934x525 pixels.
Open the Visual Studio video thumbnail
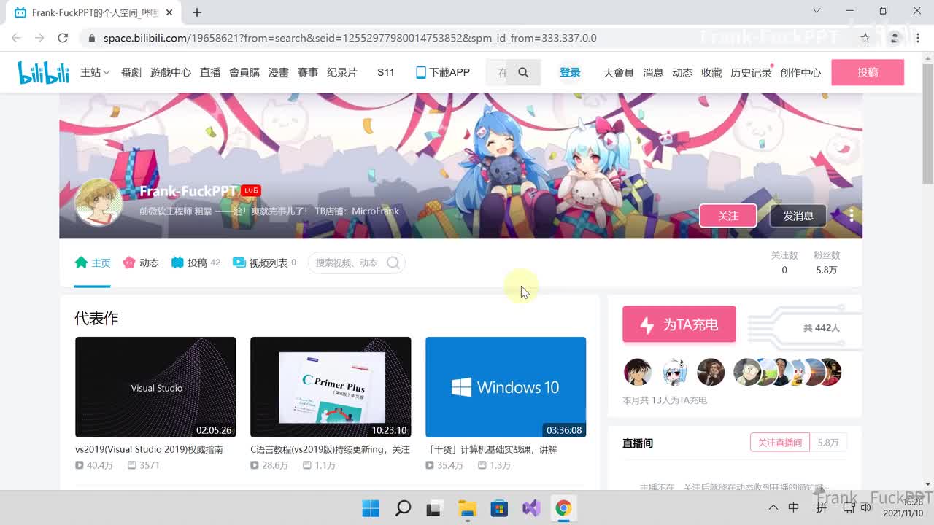(155, 387)
